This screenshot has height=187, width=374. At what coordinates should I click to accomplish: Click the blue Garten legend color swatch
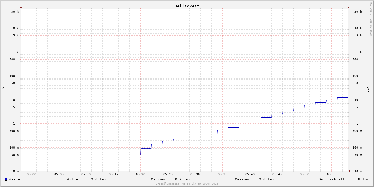pos(6,179)
